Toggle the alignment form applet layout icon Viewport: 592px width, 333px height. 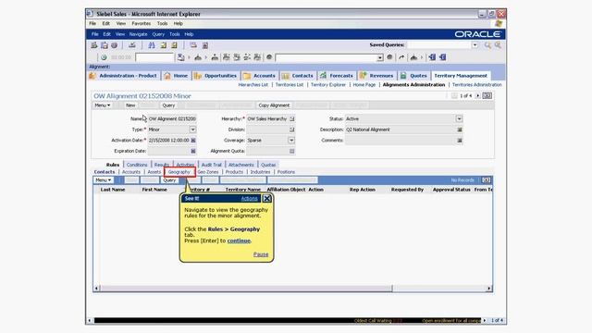pyautogui.click(x=487, y=96)
